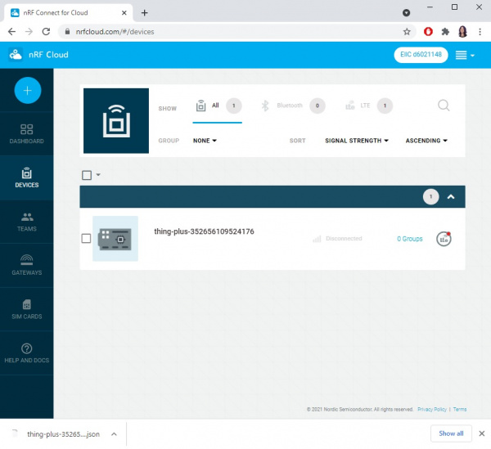
Task: Click the Disconnected status text
Action: pos(344,239)
